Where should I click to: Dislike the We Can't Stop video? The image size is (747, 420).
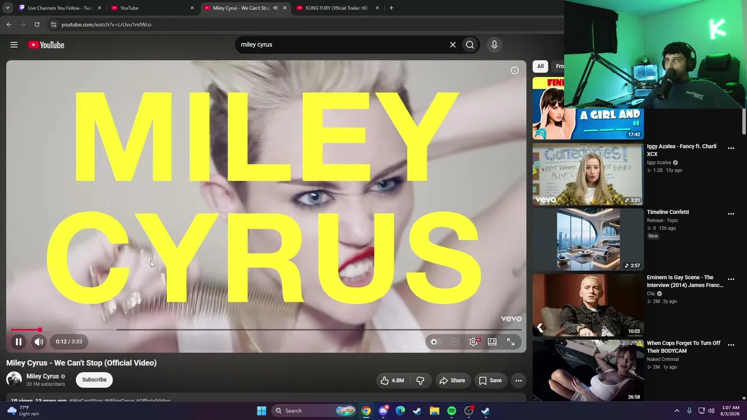tap(420, 380)
